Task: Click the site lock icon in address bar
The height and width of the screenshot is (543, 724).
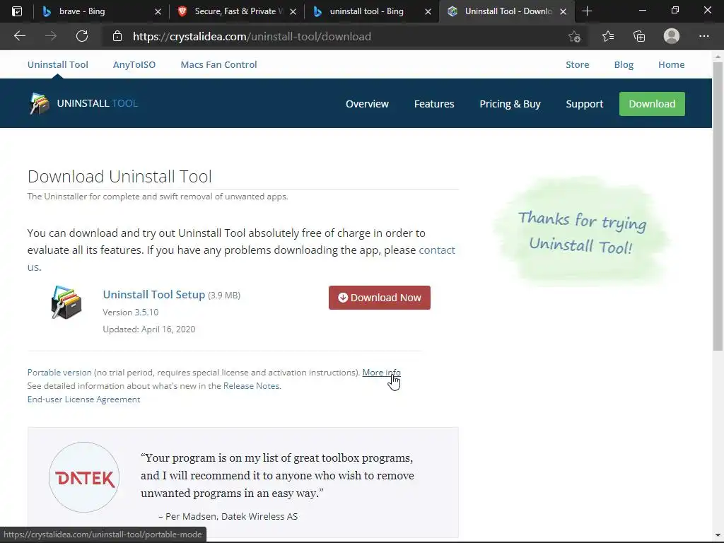Action: [117, 36]
